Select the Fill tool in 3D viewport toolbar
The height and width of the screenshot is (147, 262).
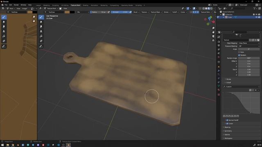(41, 36)
